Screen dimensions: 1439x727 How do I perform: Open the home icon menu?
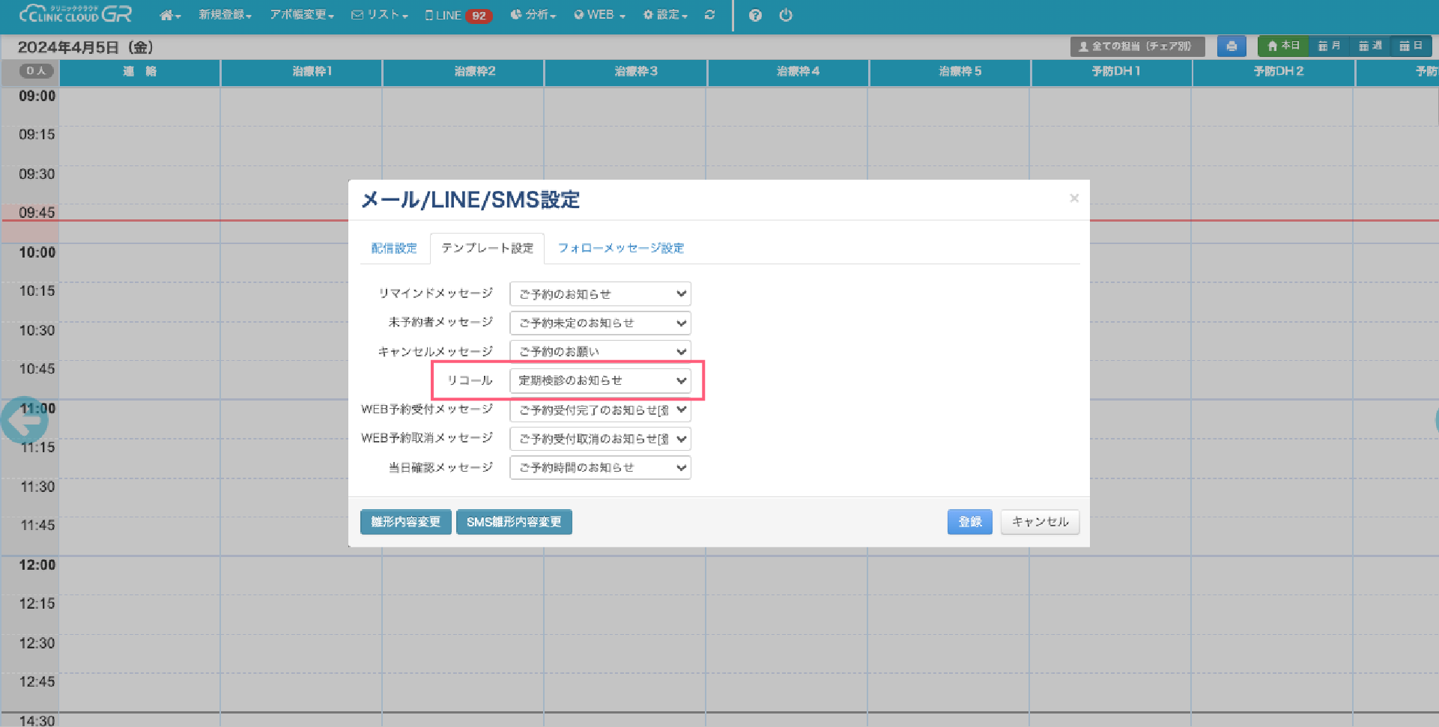(169, 15)
